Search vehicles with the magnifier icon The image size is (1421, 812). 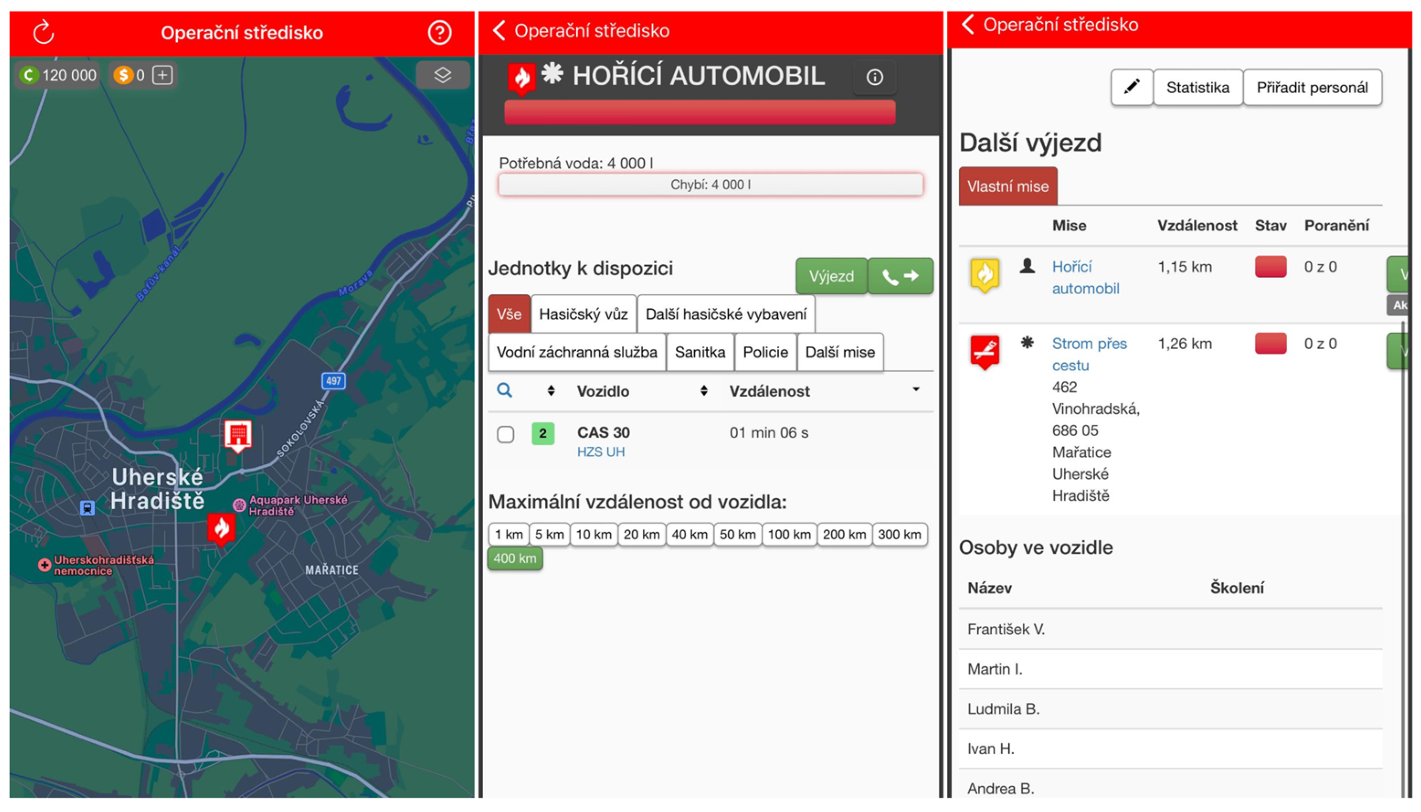coord(504,390)
